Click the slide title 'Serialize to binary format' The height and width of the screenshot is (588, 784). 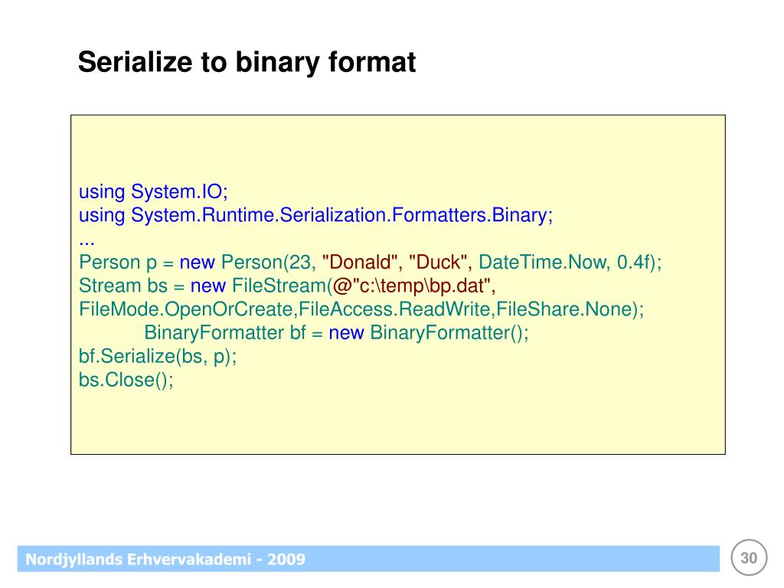click(x=247, y=63)
